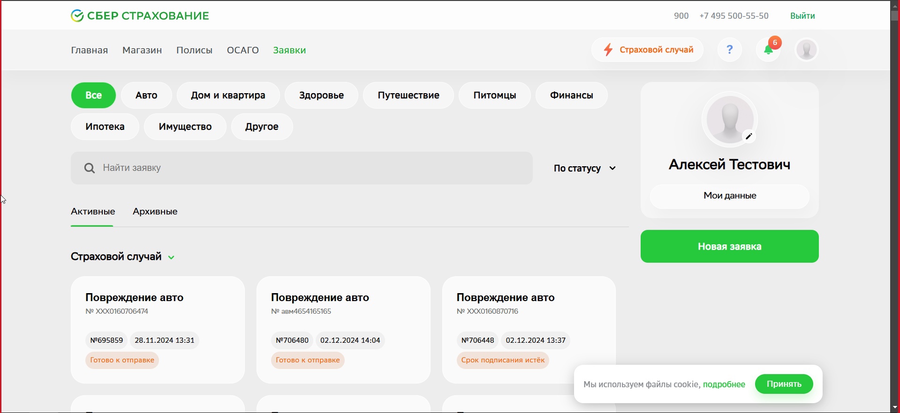
Task: Click the №706480 tag
Action: [x=292, y=341]
